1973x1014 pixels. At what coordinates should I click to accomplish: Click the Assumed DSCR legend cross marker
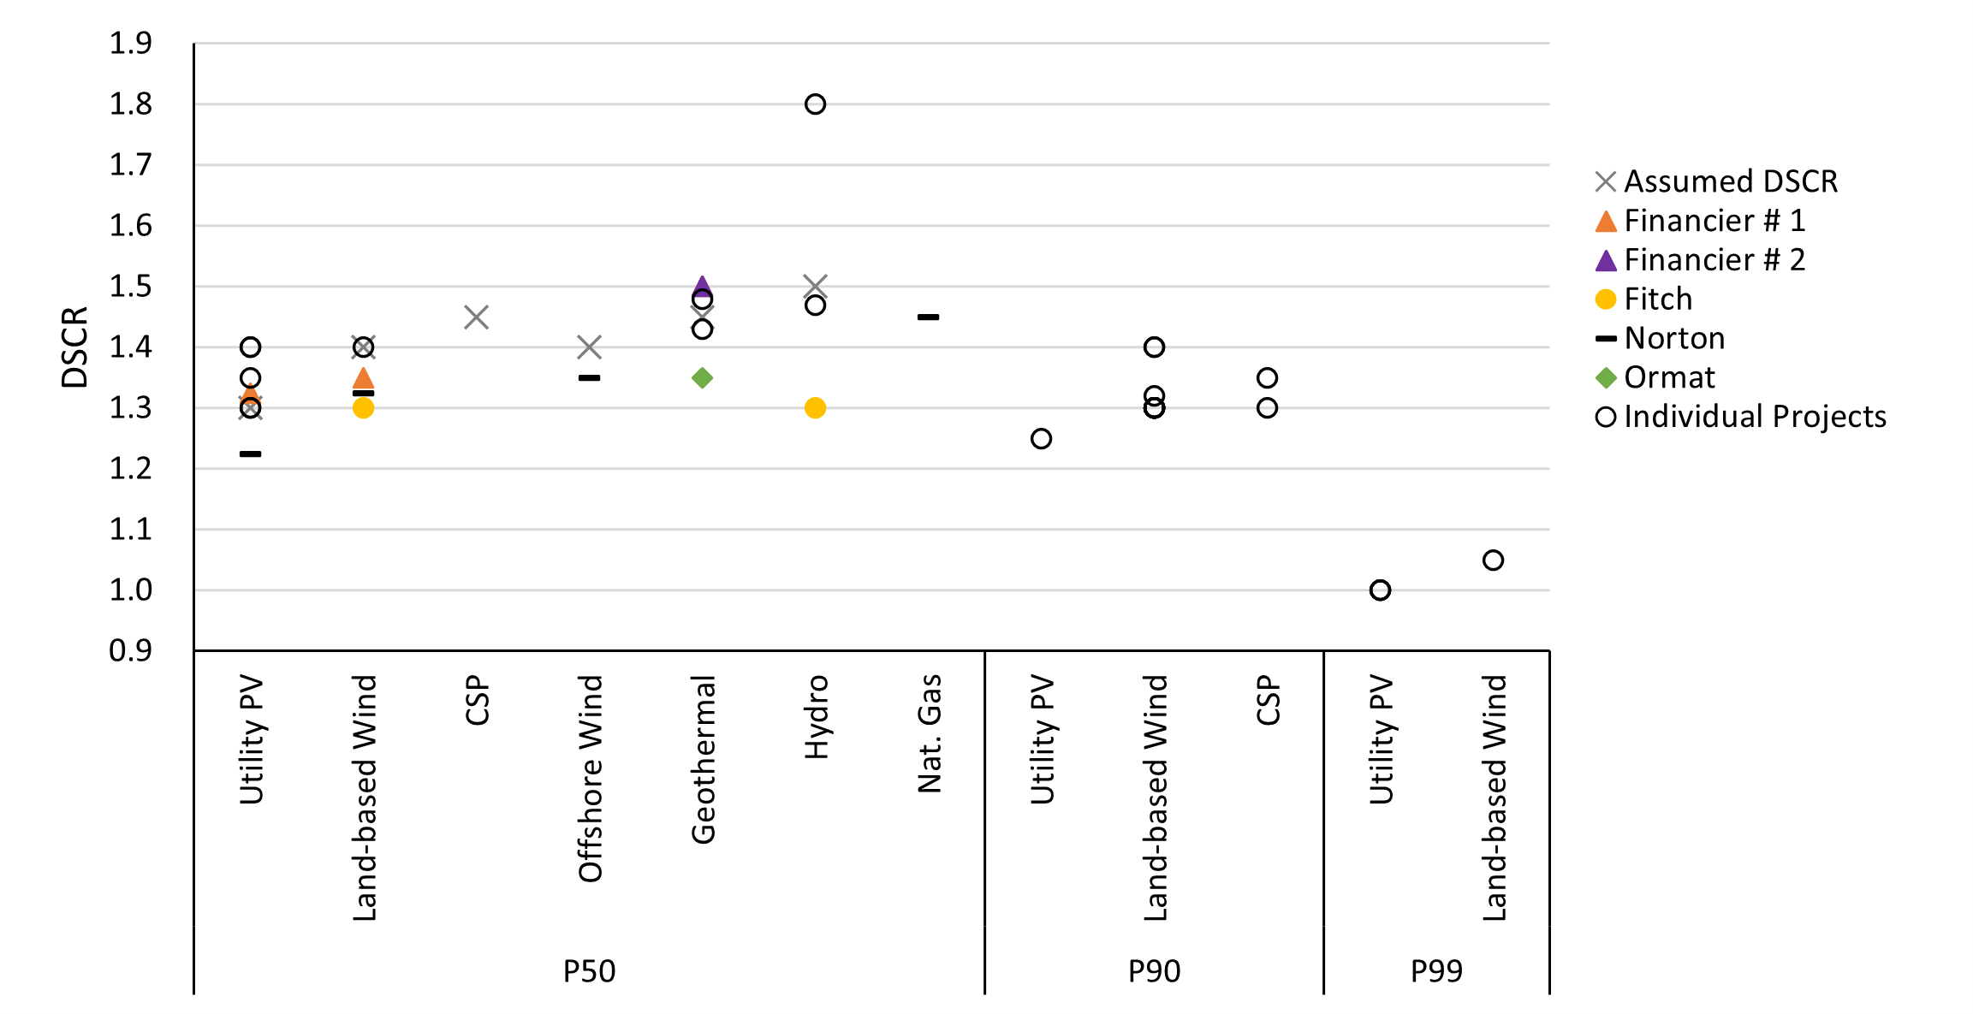click(1605, 181)
